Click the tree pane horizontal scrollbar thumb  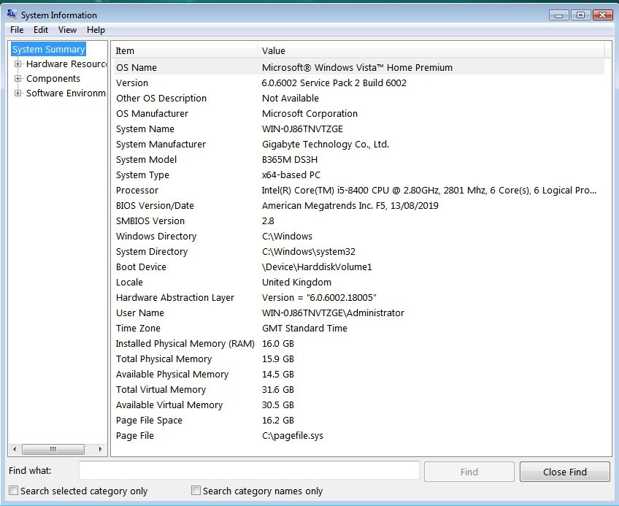pos(52,449)
